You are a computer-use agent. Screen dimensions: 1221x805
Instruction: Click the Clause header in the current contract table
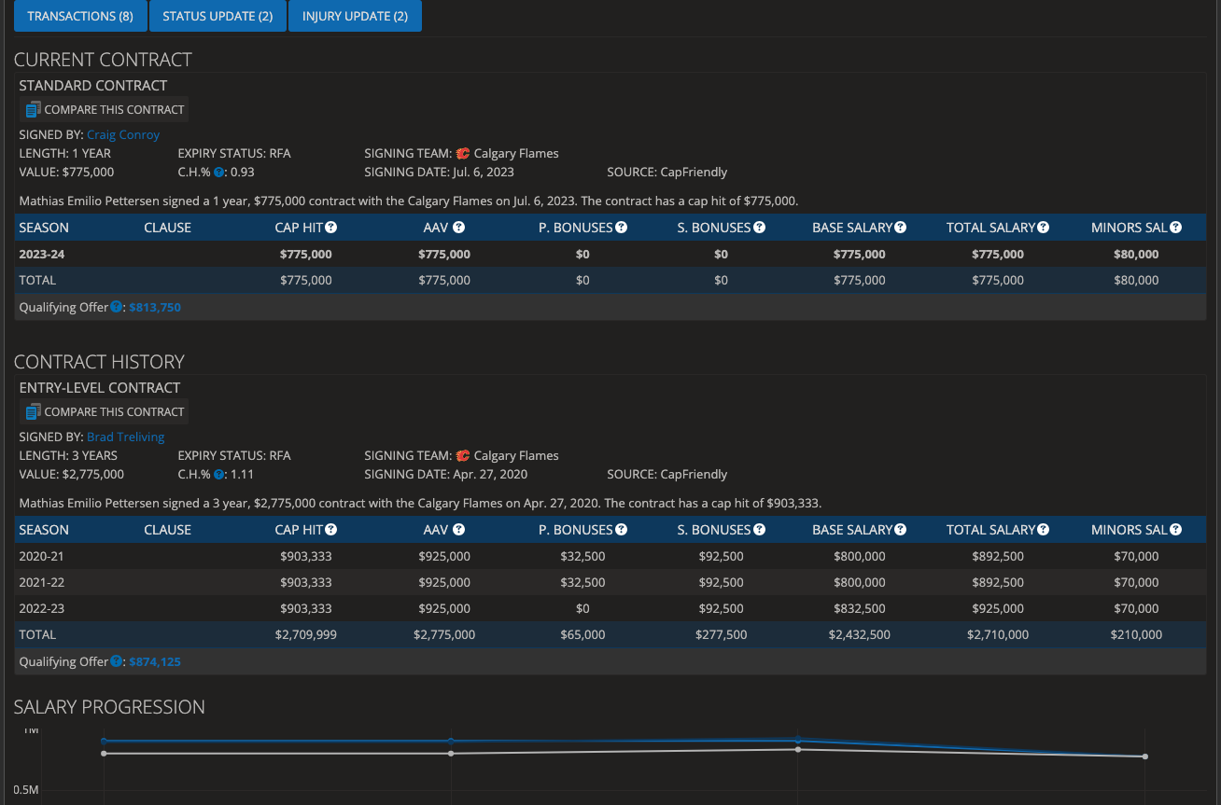pyautogui.click(x=167, y=227)
